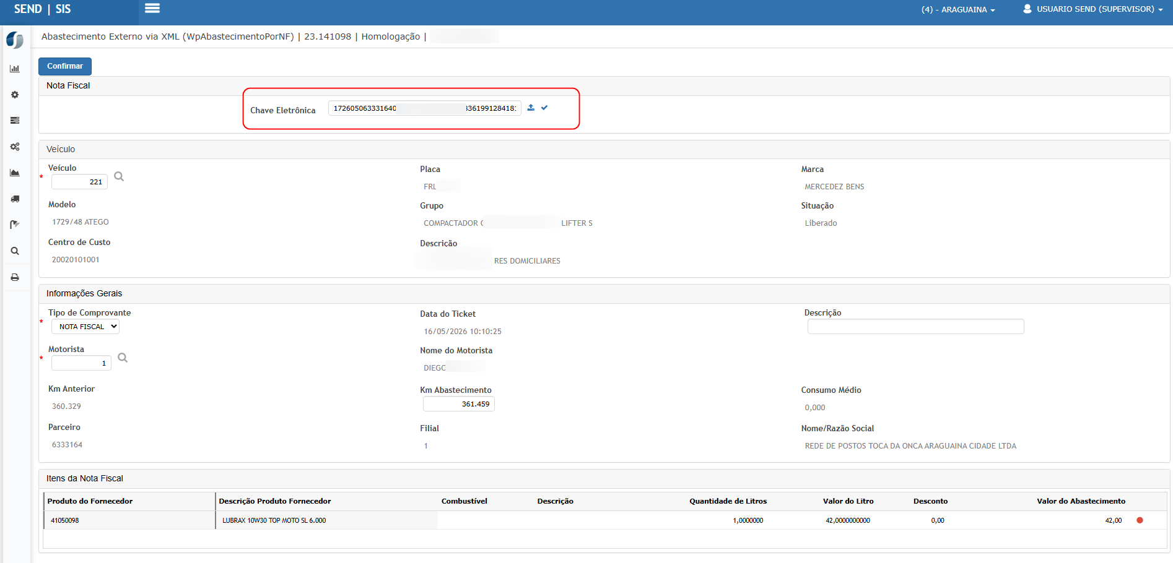
Task: Click the Nota Fiscal section header
Action: (604, 86)
